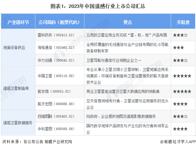This screenshot has height=148, width=196.
Task: Click the 公司简称（股票代码） header cell
Action: [x=60, y=21]
